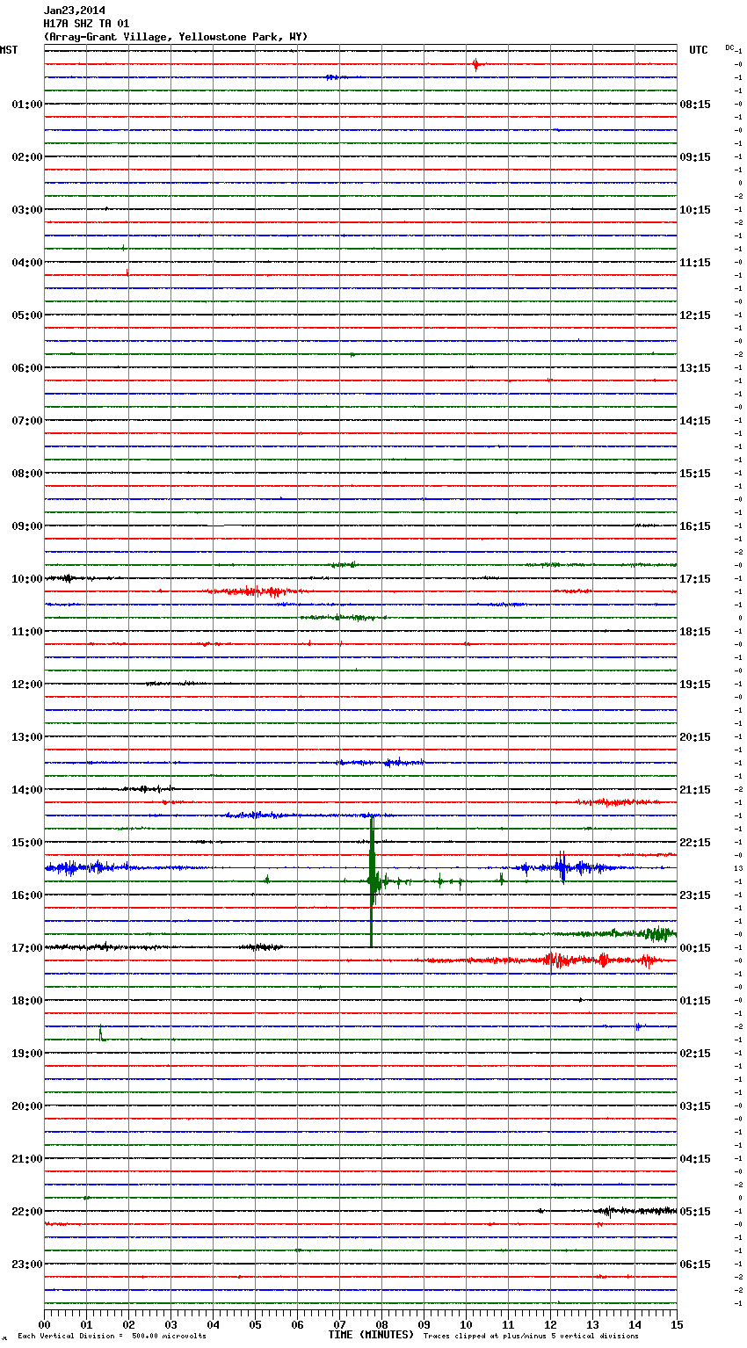
Task: Click the black tremor on the 22:00 trace end
Action: point(637,1211)
